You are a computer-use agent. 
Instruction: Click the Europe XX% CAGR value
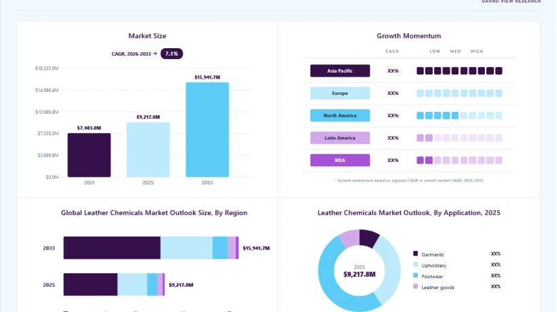point(393,93)
